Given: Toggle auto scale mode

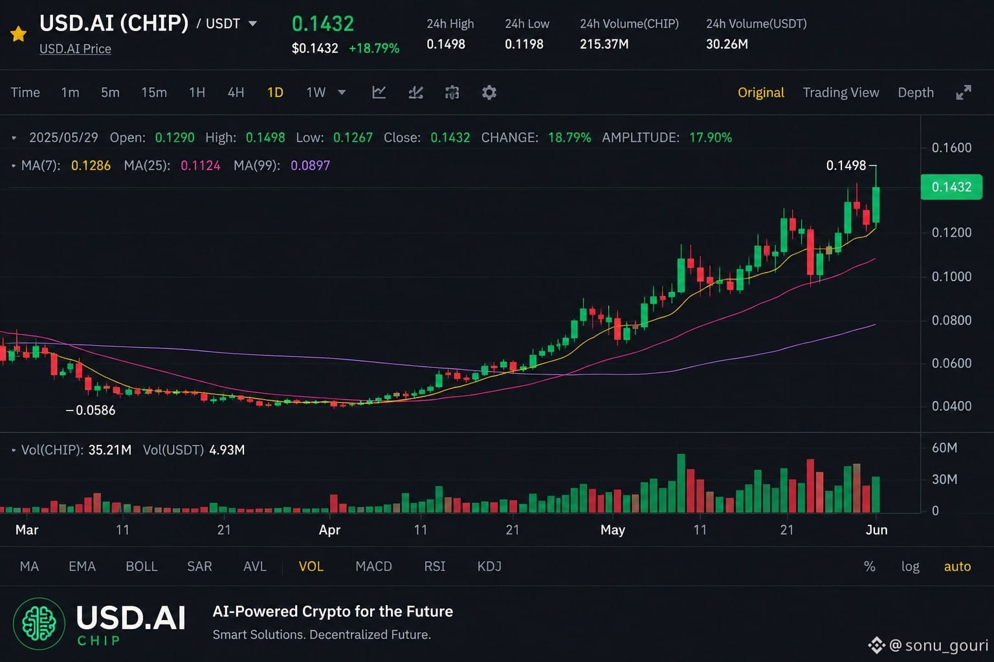Looking at the screenshot, I should 958,566.
